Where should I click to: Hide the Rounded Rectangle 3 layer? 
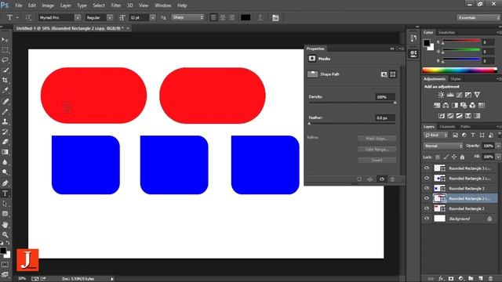(427, 188)
